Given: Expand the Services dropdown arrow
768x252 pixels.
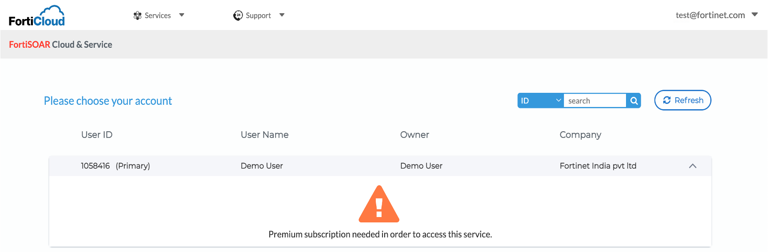Looking at the screenshot, I should coord(182,15).
